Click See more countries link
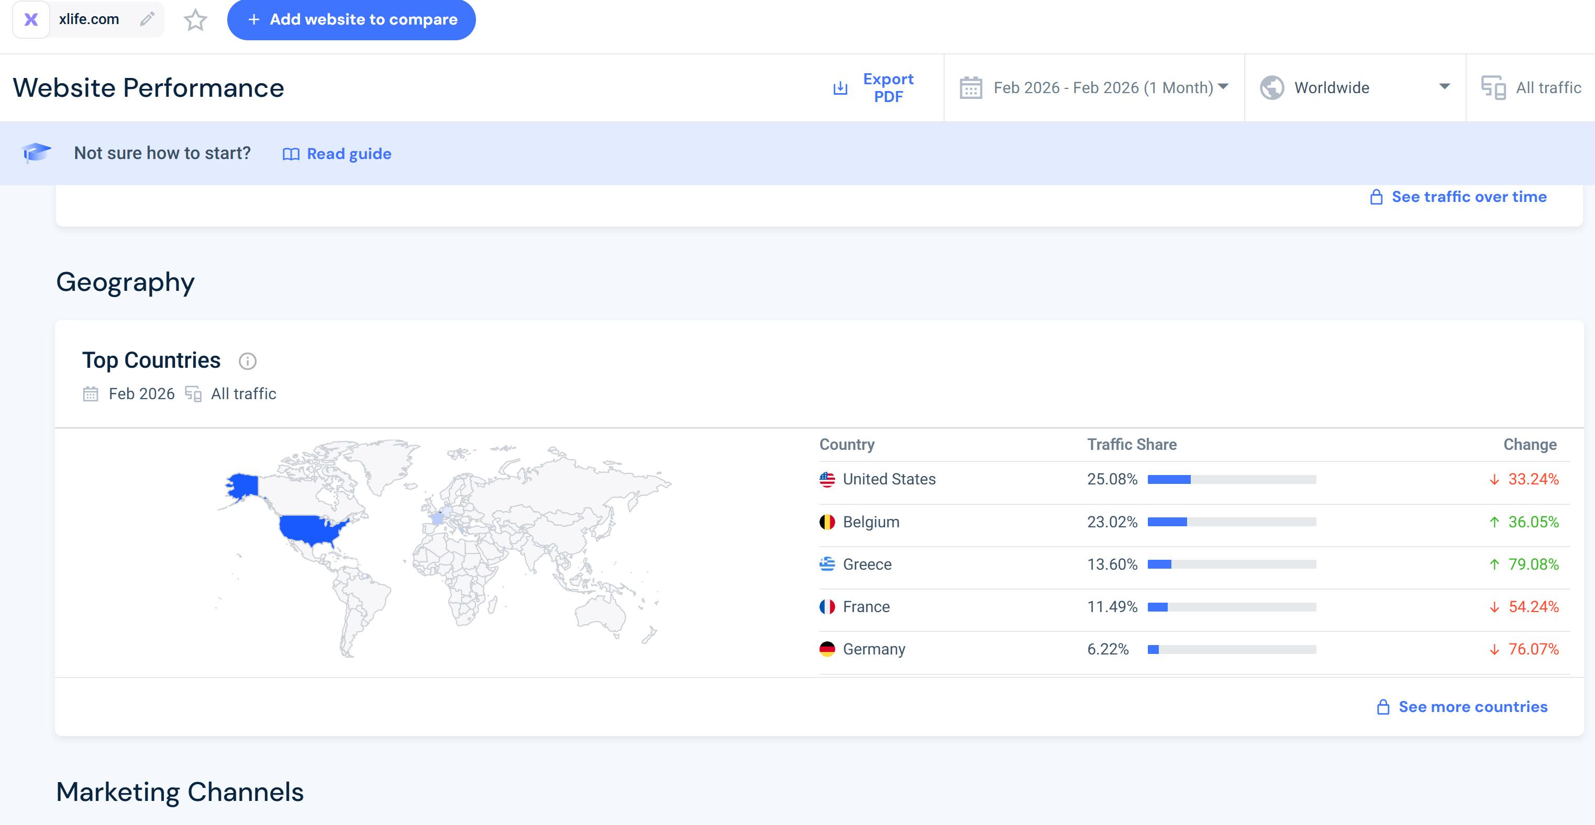 coord(1472,707)
